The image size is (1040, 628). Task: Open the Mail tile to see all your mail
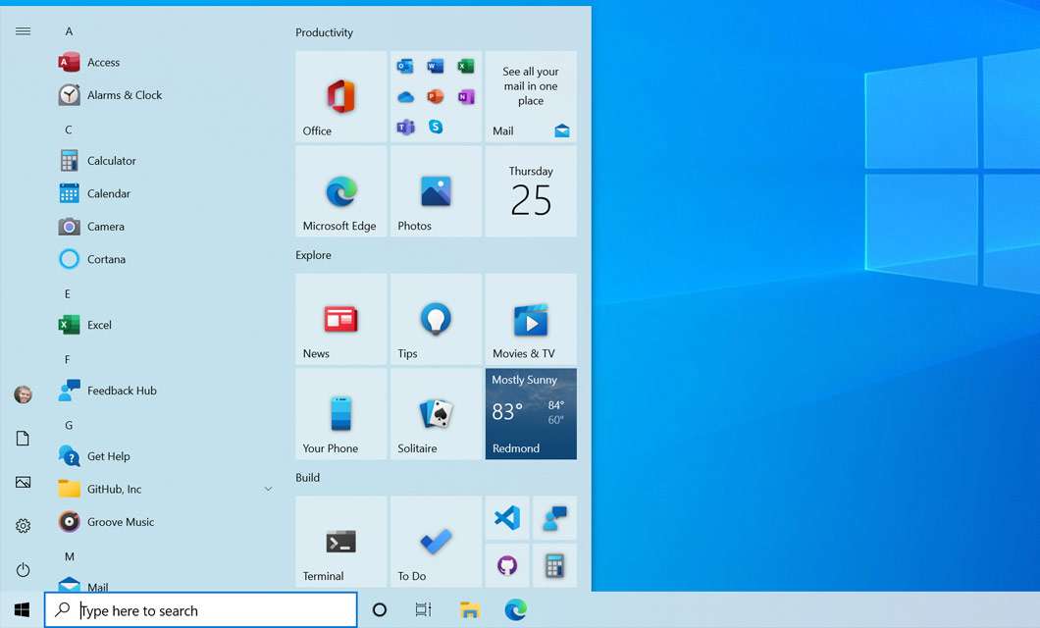(x=530, y=96)
